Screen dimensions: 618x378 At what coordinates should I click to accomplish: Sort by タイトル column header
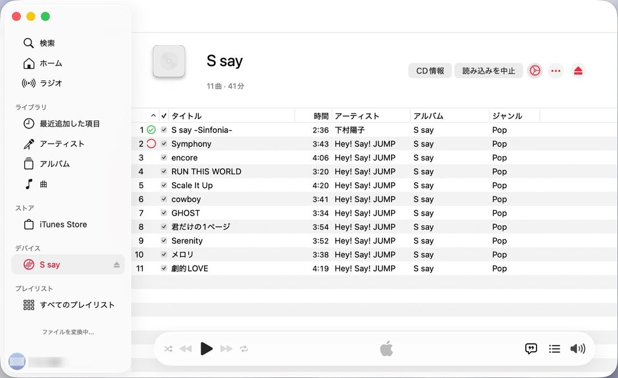pyautogui.click(x=187, y=116)
